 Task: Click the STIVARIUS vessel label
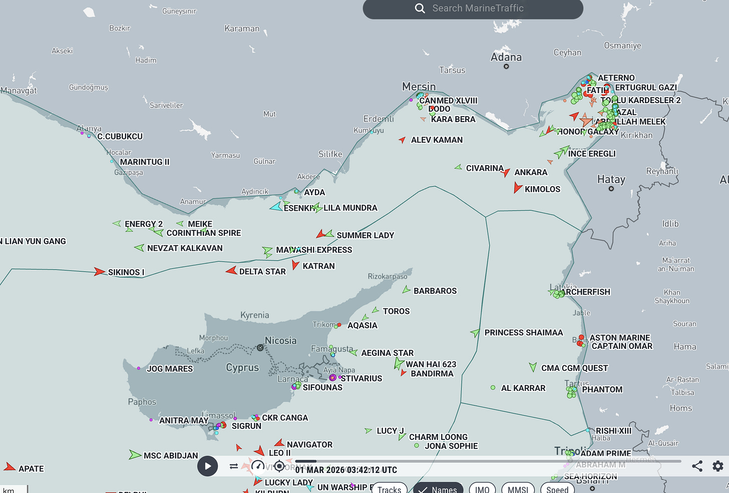pyautogui.click(x=361, y=378)
